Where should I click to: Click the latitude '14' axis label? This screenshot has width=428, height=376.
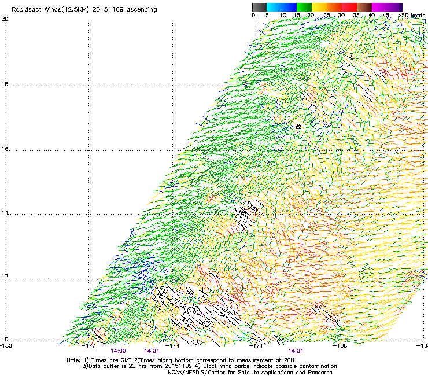[5, 213]
